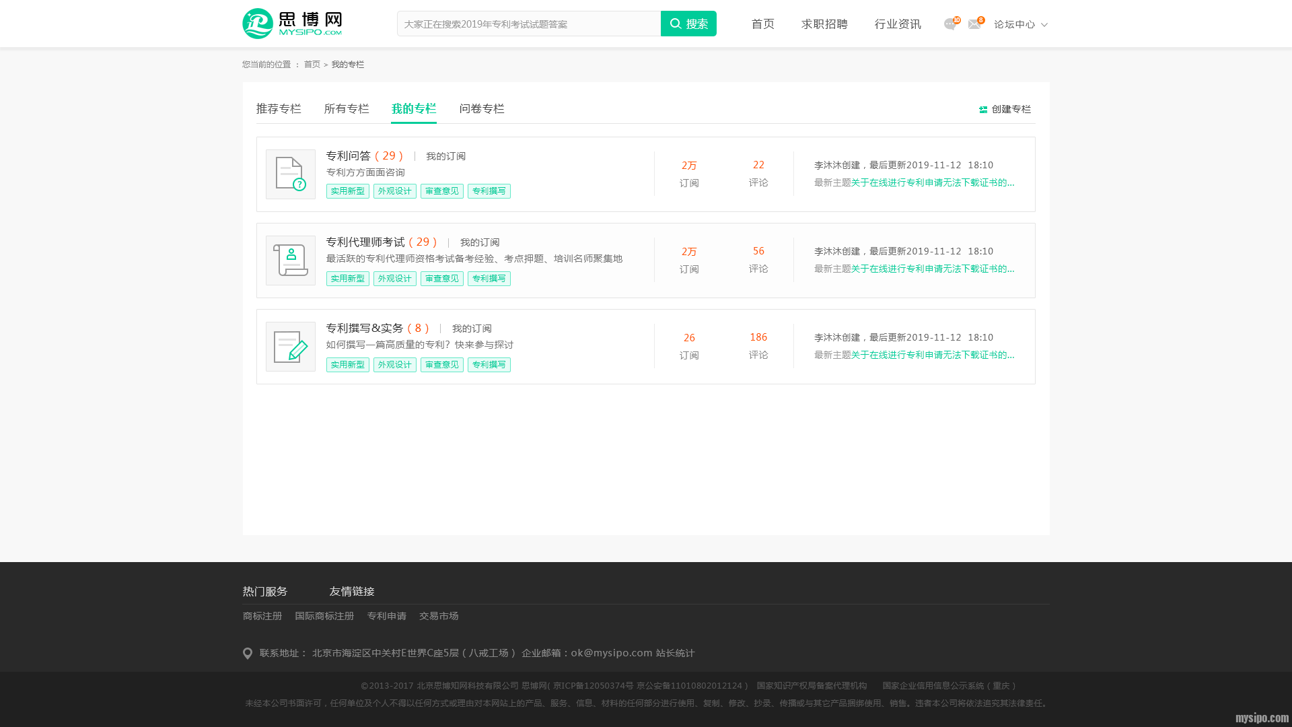Open the 问卷专栏 tab
Image resolution: width=1292 pixels, height=727 pixels.
point(482,109)
